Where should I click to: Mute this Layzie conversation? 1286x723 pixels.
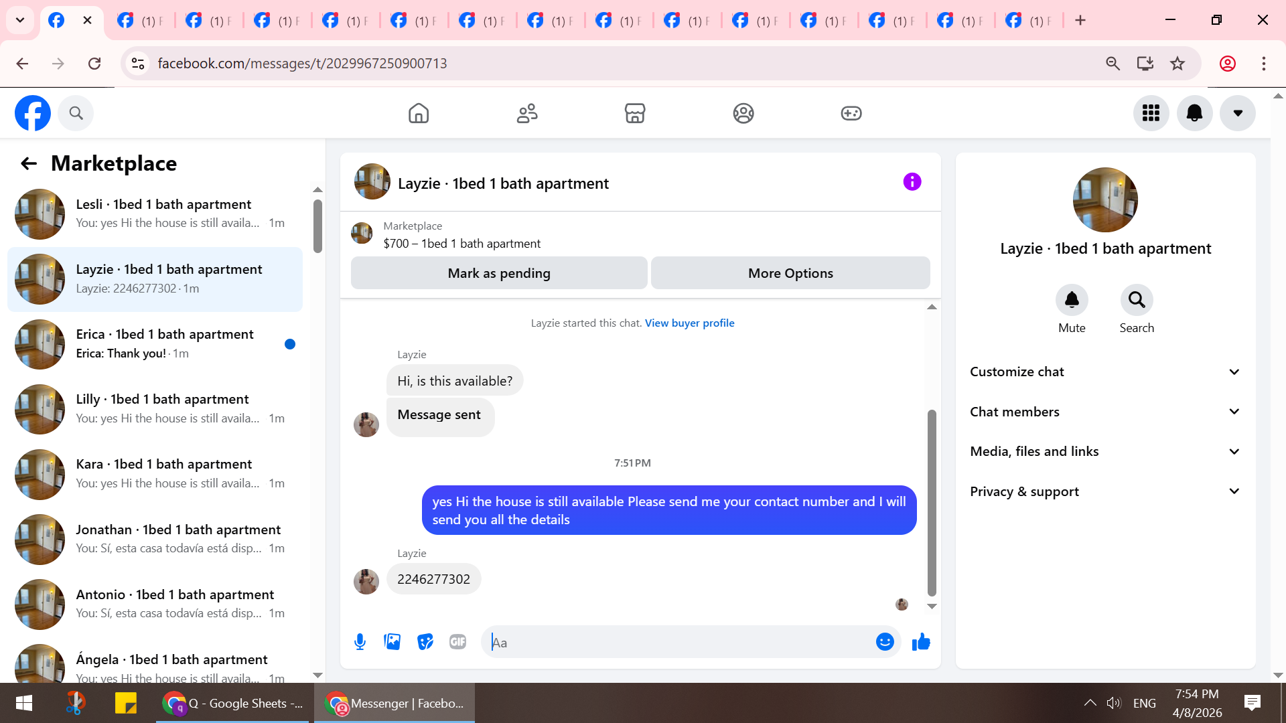pos(1072,301)
